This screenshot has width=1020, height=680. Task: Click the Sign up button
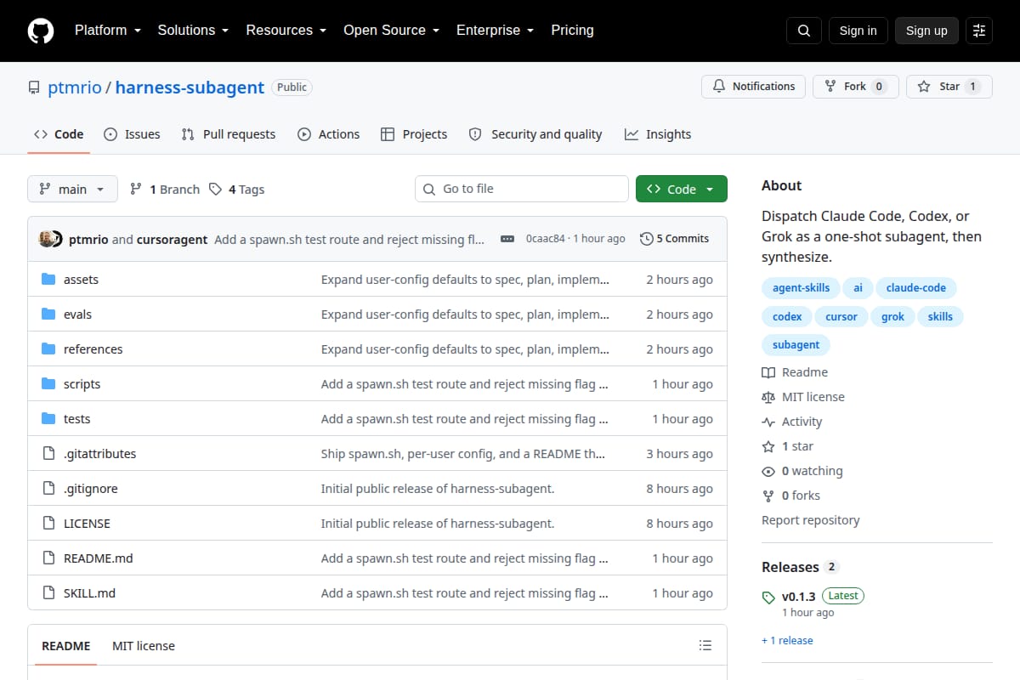click(x=926, y=31)
